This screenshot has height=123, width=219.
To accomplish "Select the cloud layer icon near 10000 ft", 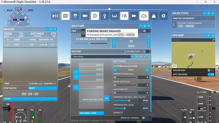I will coord(76,87).
